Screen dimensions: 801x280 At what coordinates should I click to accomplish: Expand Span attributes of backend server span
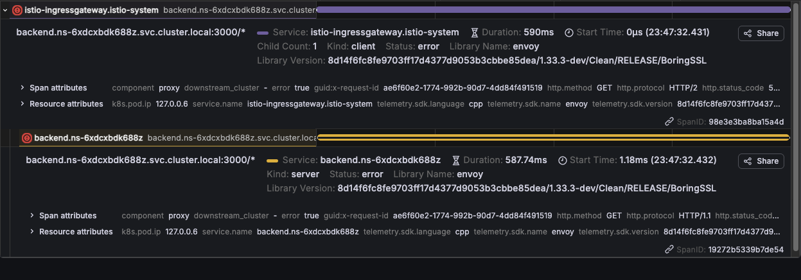tap(32, 216)
